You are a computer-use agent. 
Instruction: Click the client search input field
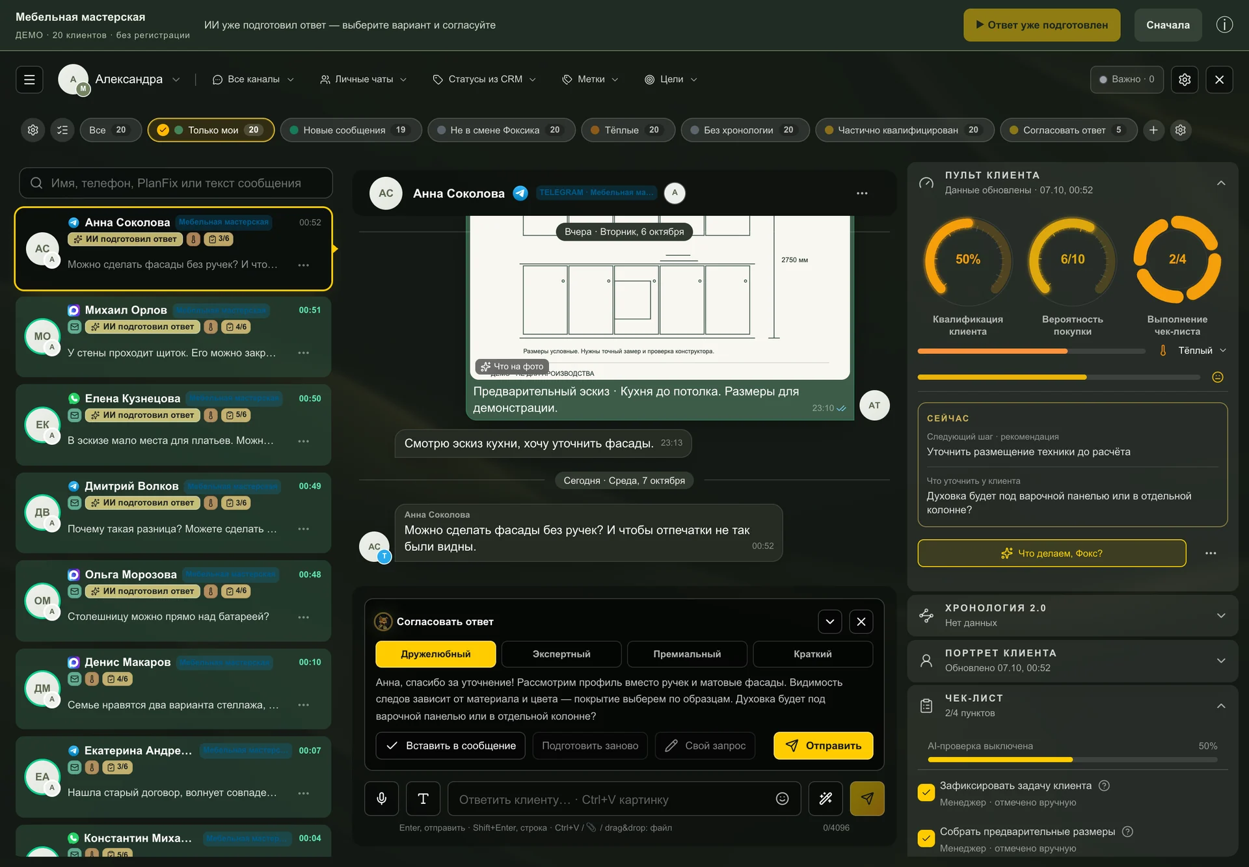[x=176, y=183]
